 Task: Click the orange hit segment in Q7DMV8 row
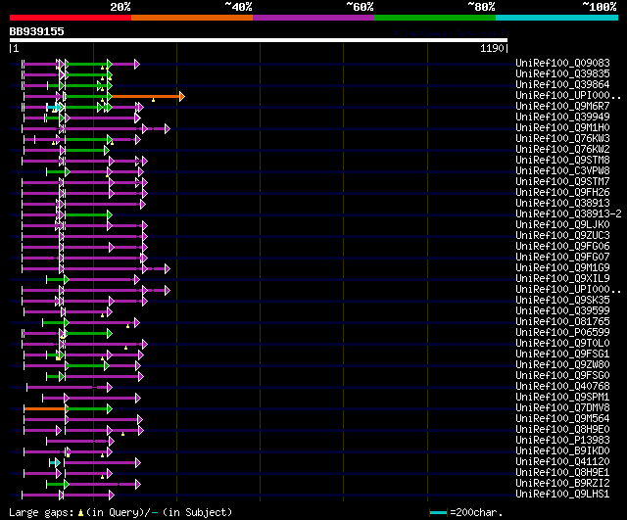point(45,408)
